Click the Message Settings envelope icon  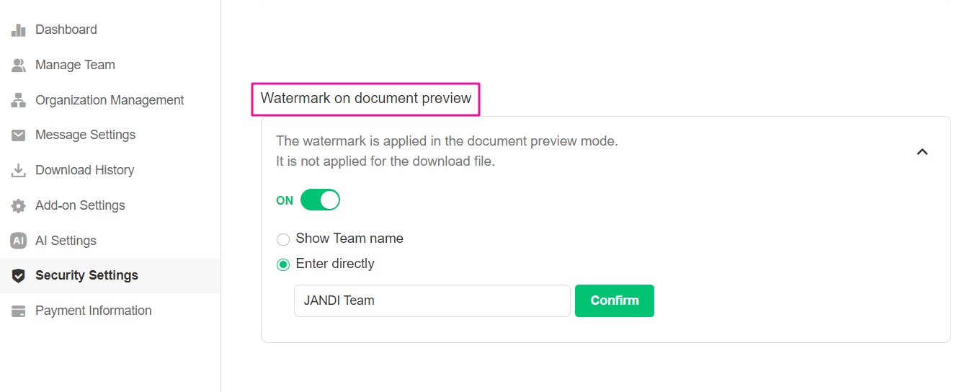point(19,135)
